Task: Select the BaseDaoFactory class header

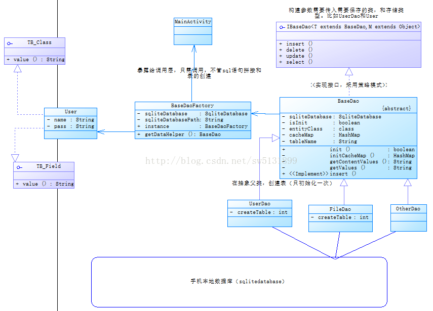Action: (x=193, y=106)
